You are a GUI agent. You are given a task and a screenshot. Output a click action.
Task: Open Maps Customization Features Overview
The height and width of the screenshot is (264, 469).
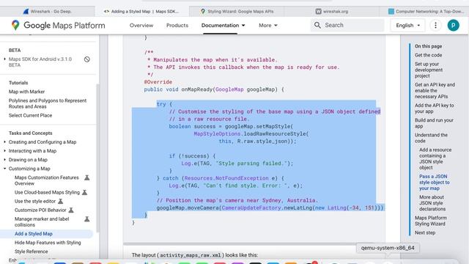point(47,180)
